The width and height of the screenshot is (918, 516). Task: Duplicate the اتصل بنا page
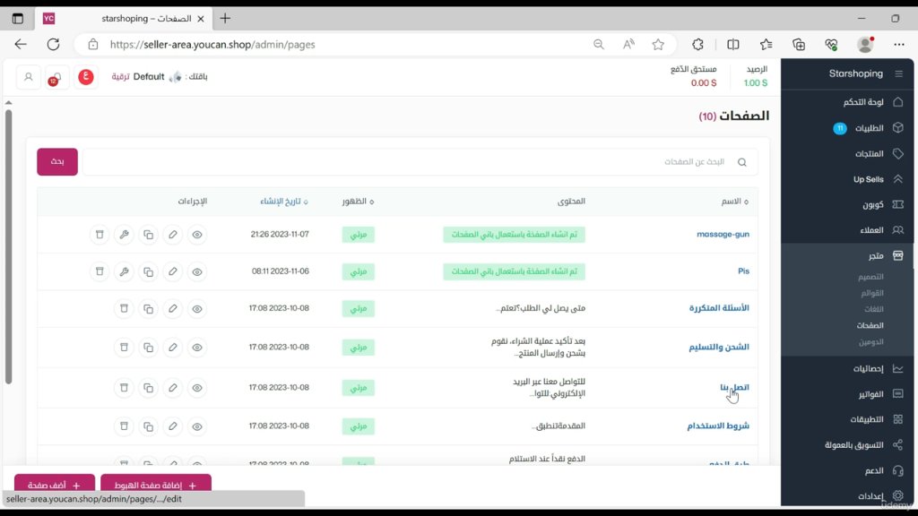(x=149, y=388)
